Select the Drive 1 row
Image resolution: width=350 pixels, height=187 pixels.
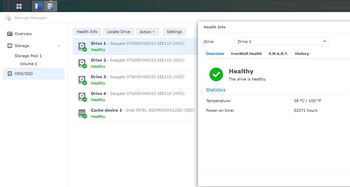coord(135,46)
